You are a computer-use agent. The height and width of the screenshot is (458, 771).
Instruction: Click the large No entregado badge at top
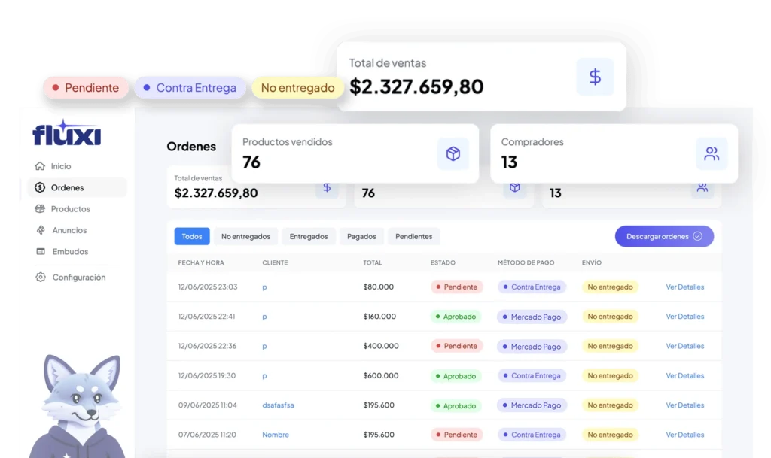(297, 88)
